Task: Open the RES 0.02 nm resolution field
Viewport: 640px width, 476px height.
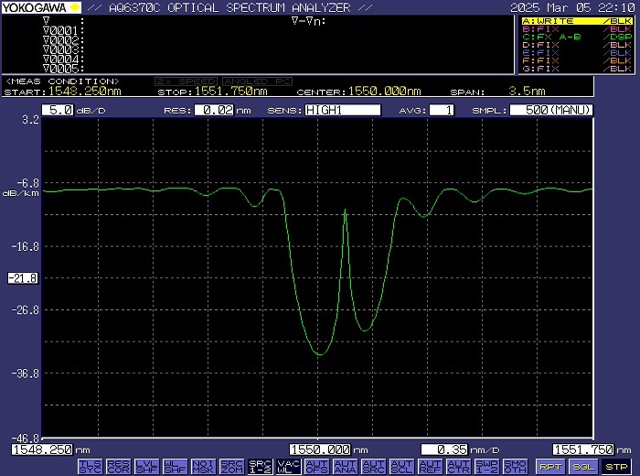Action: 214,110
